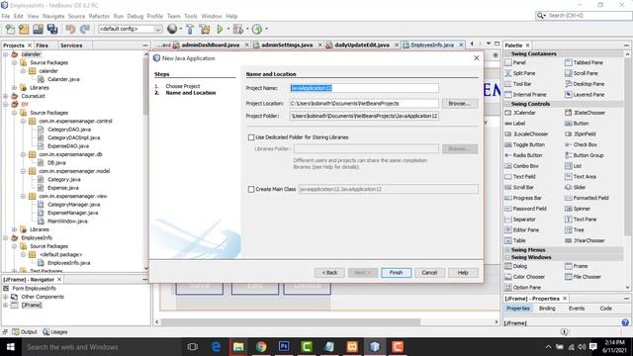Select Password Field in the Palette
This screenshot has height=356, width=633.
coord(525,209)
